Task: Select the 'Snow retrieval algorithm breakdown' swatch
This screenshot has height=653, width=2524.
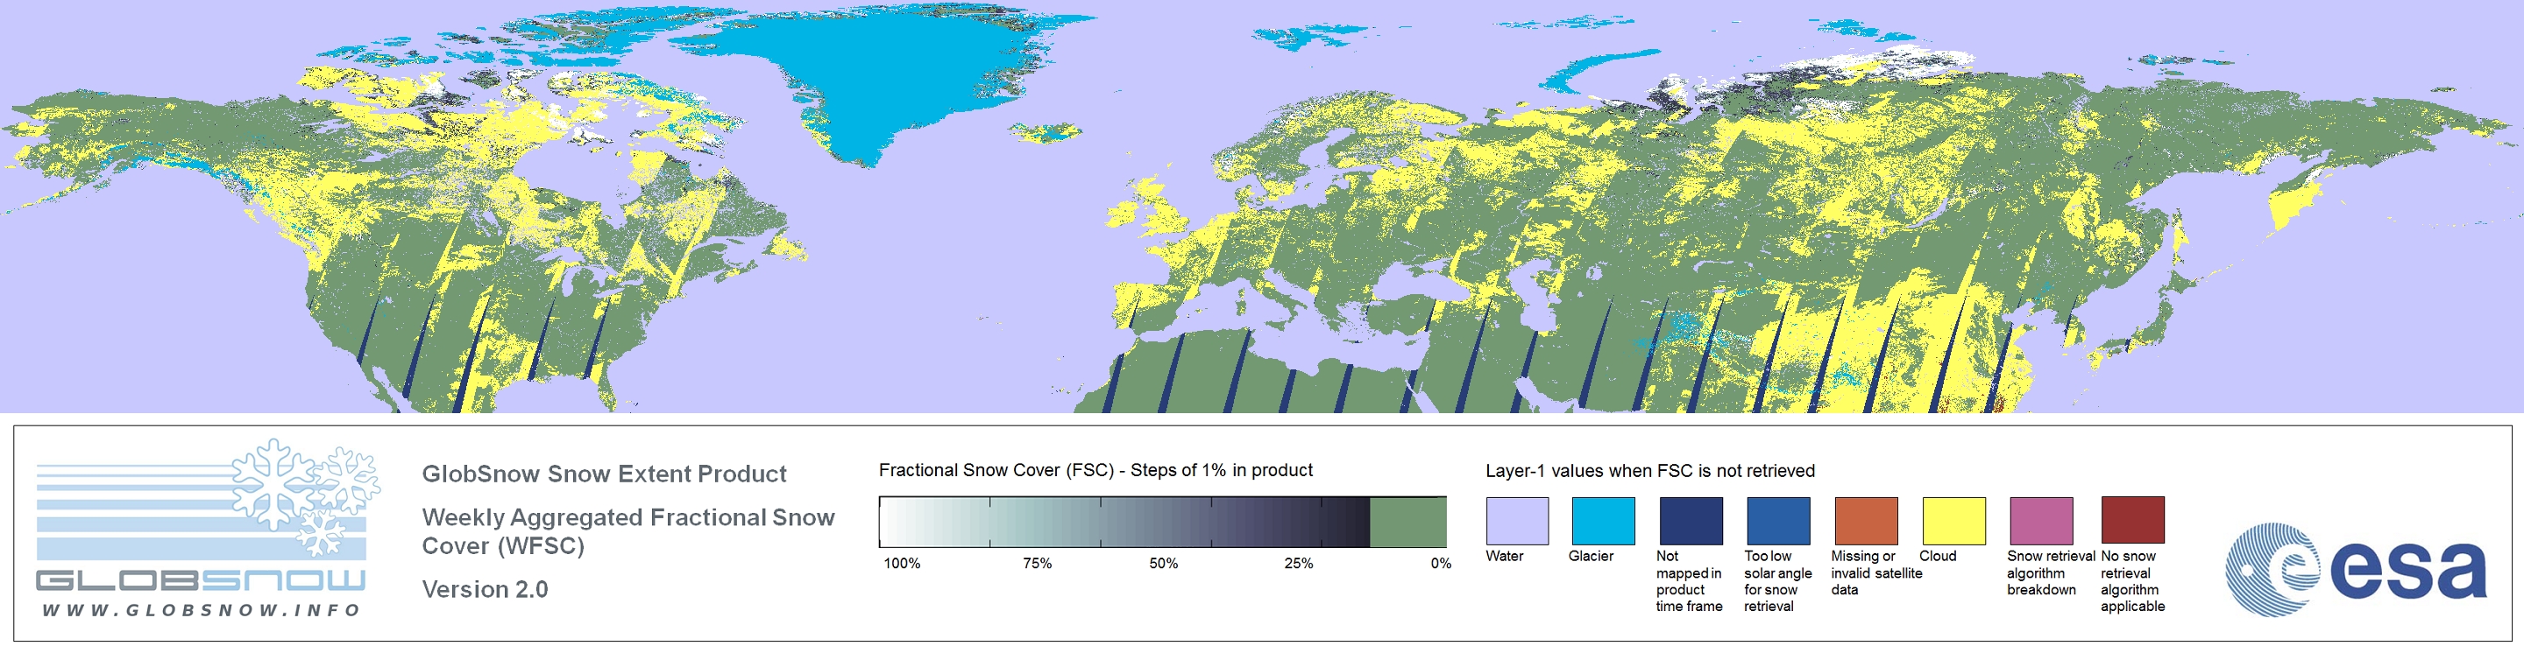Action: [2041, 521]
